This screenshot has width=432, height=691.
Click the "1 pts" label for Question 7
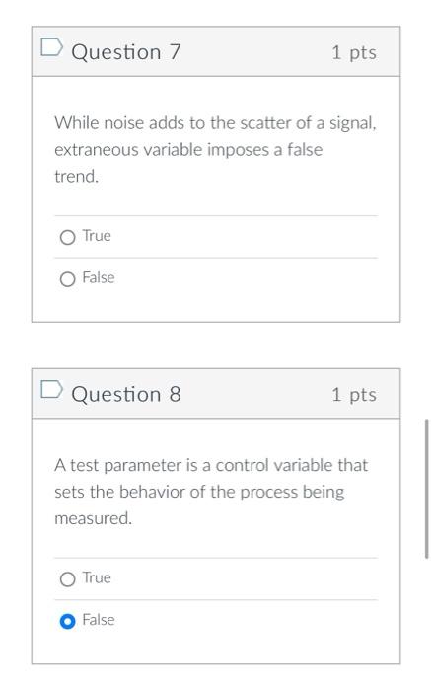[x=354, y=53]
